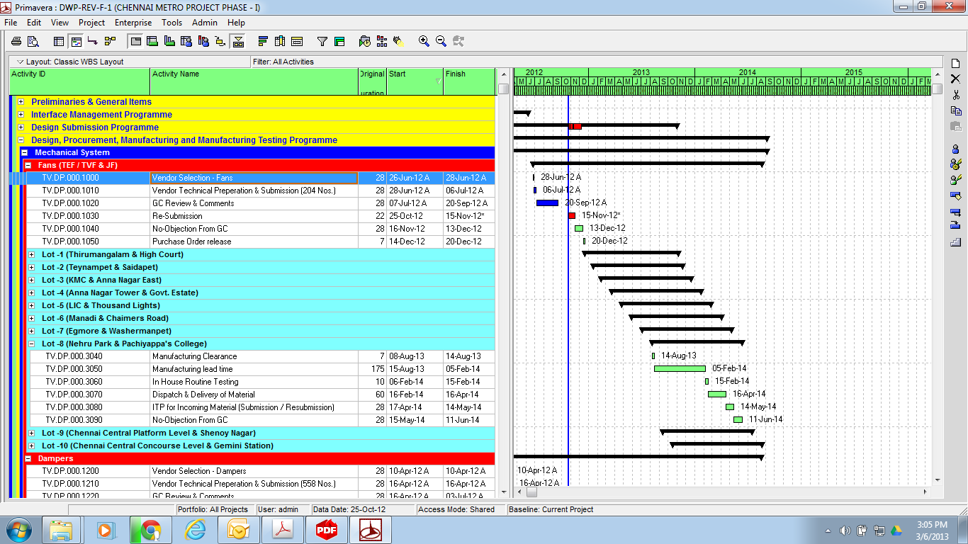Expand Design Submission Programme group
The height and width of the screenshot is (544, 968).
click(21, 127)
